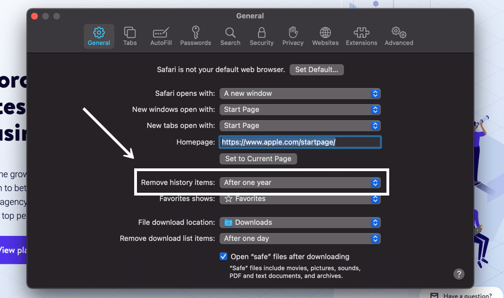Select the General preferences tab
Viewport: 504px width, 298px height.
coord(99,36)
